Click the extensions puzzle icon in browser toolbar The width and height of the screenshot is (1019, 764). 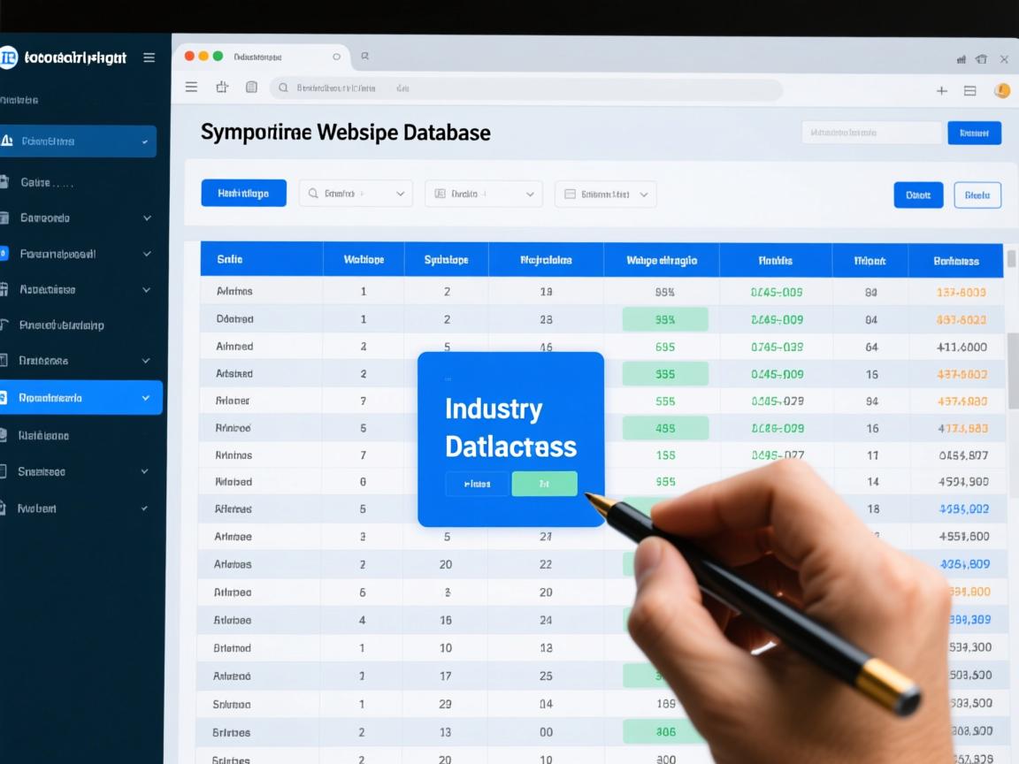pos(222,87)
